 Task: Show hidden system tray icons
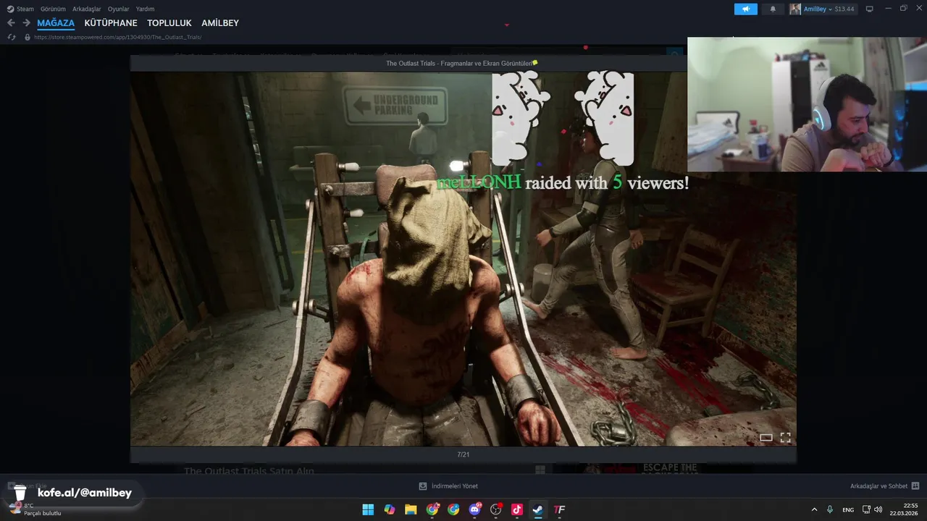[x=814, y=509]
